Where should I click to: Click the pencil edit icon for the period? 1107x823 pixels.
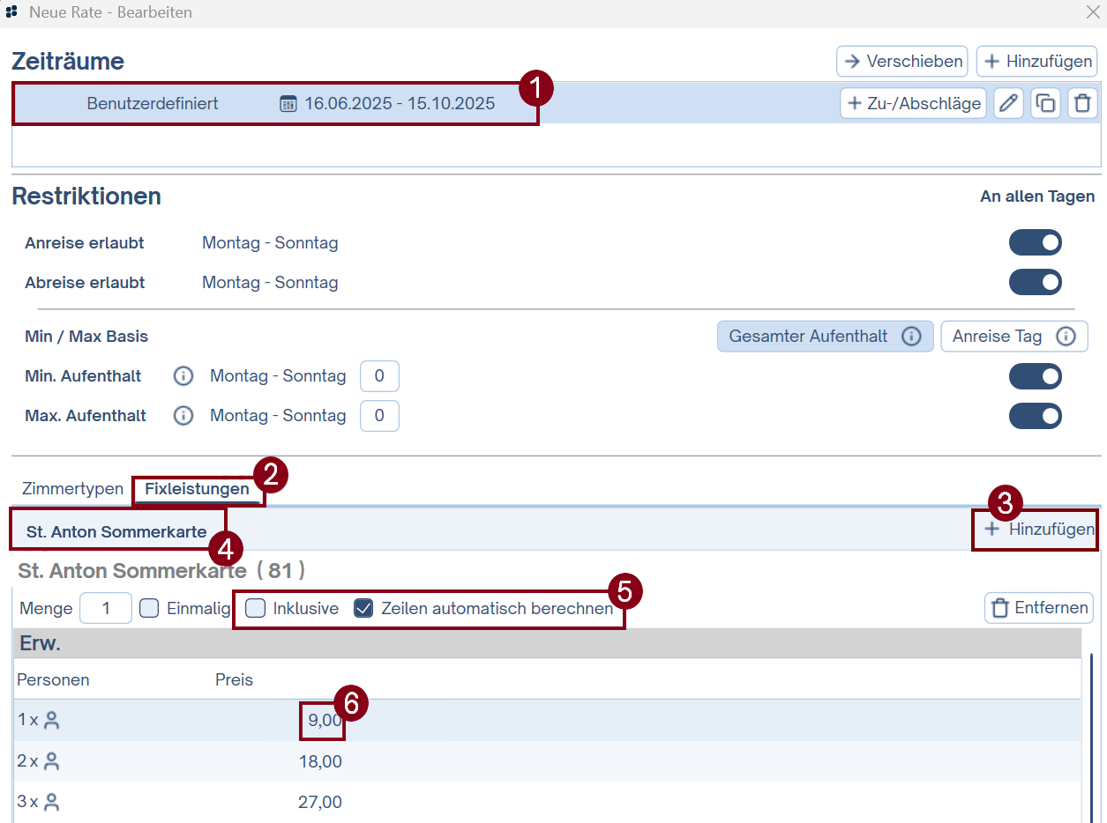(x=1008, y=103)
